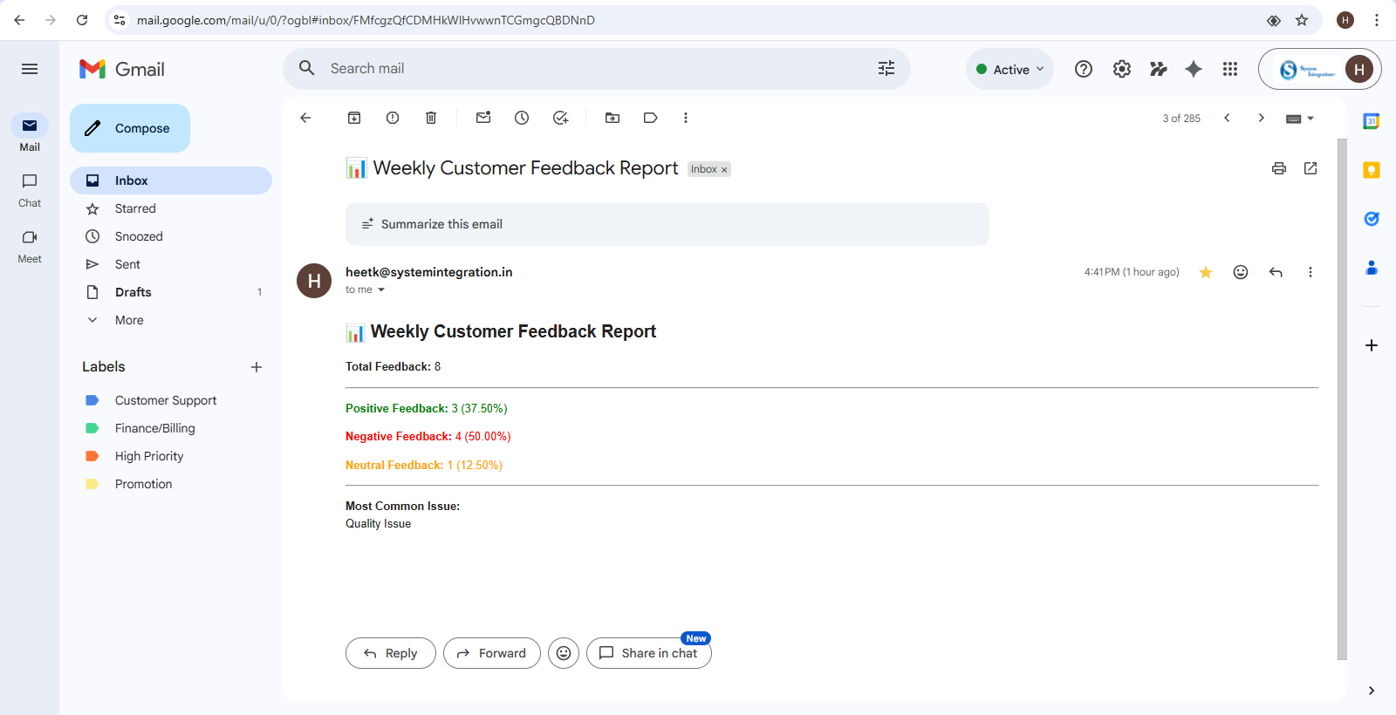Expand More in the left sidebar
Viewport: 1396px width, 715px height.
pyautogui.click(x=129, y=320)
